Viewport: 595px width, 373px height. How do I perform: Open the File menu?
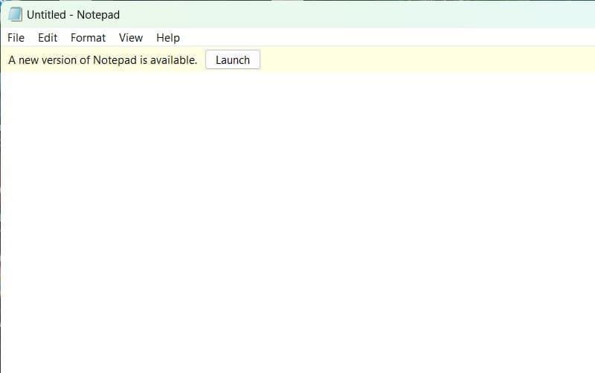click(16, 38)
